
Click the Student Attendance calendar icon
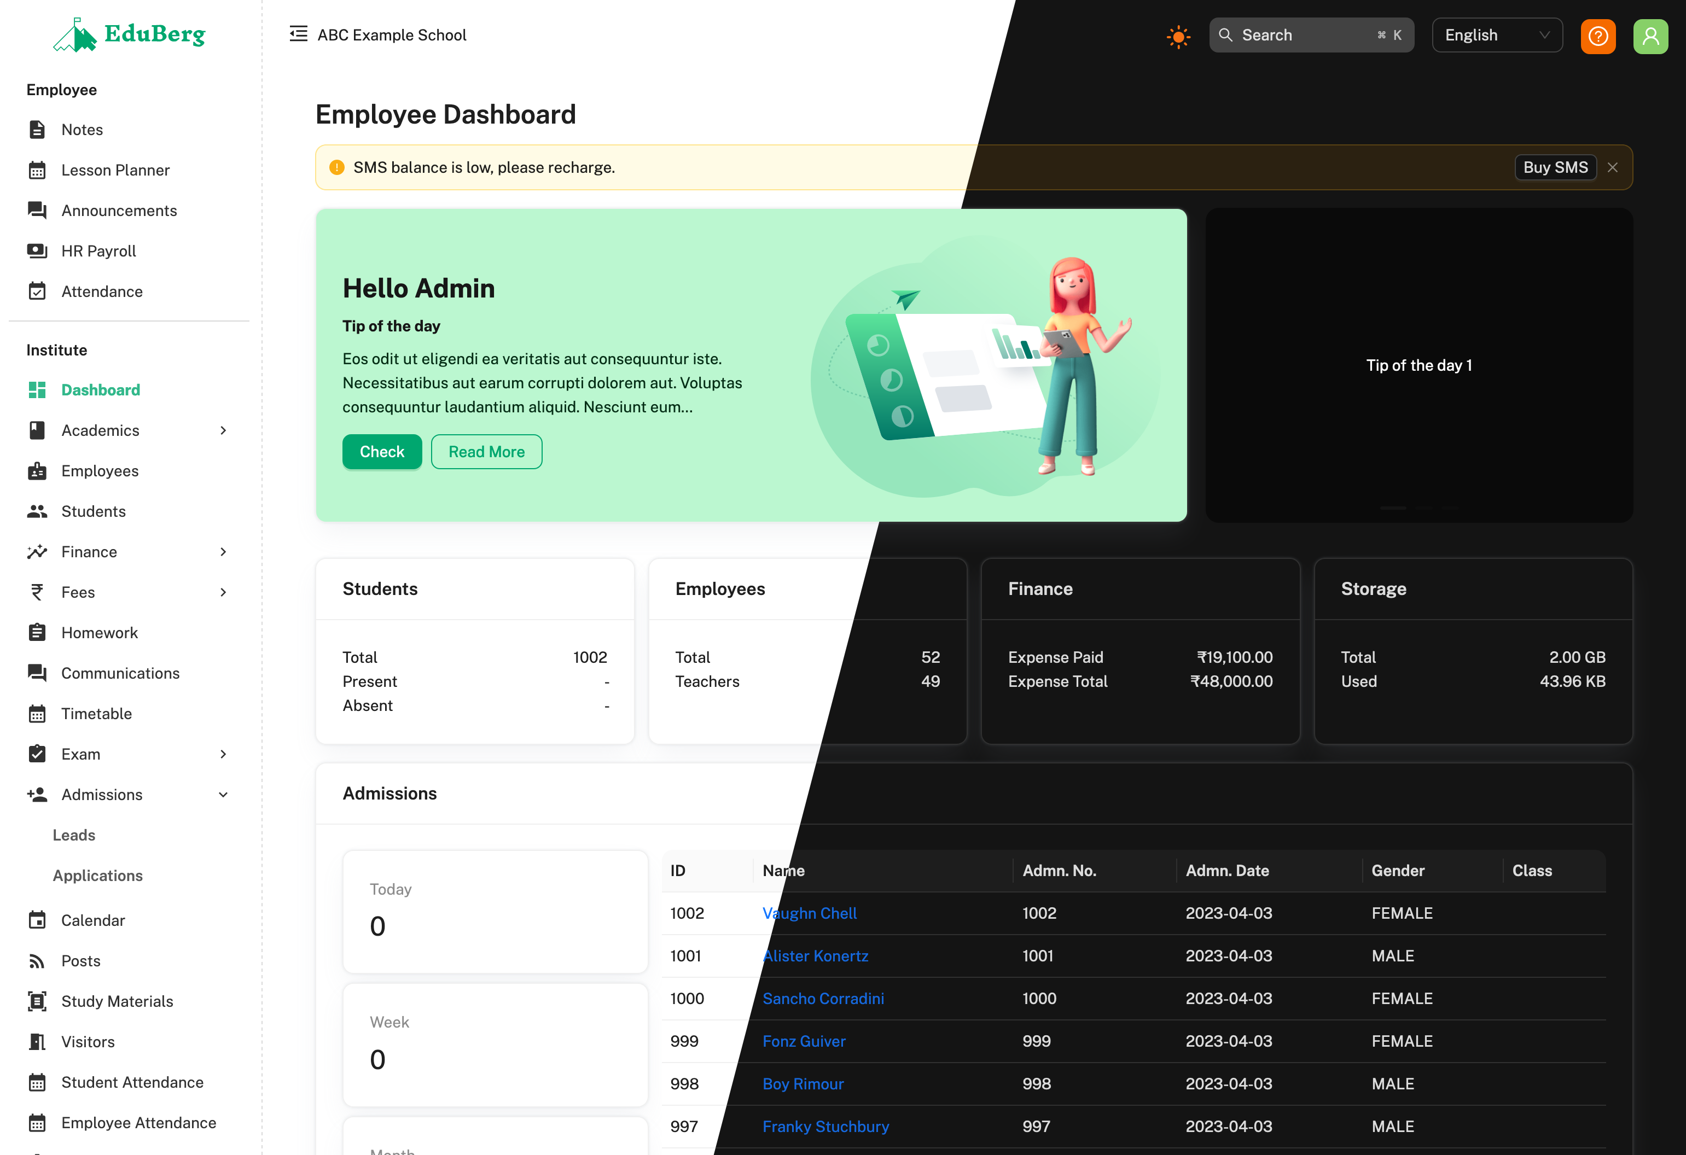point(37,1082)
